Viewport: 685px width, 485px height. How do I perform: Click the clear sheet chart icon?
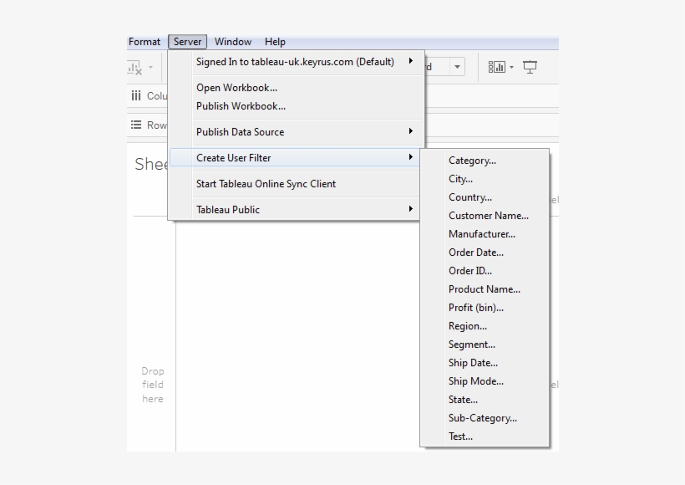pos(134,68)
